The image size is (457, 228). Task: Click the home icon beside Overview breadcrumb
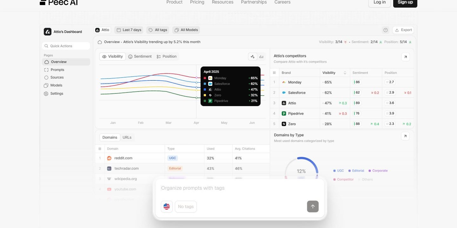[x=100, y=42]
